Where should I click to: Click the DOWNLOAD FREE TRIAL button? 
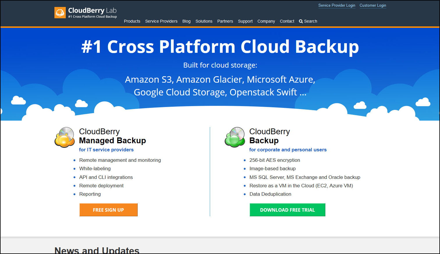point(287,210)
